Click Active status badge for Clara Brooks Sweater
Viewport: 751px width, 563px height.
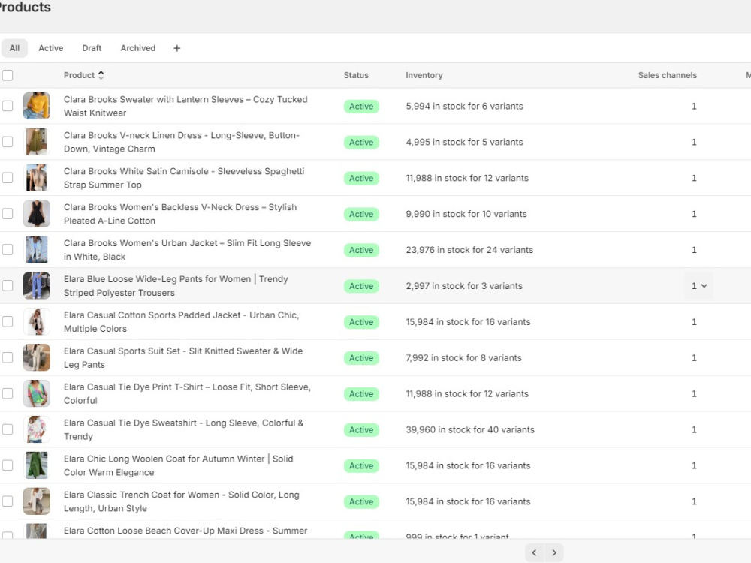click(x=361, y=107)
